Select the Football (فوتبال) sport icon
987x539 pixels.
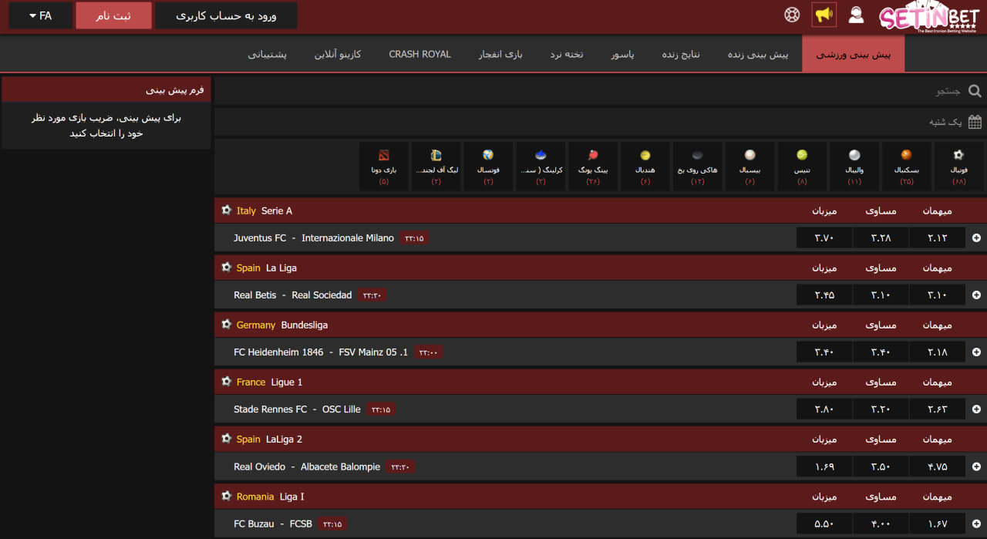[x=958, y=166]
